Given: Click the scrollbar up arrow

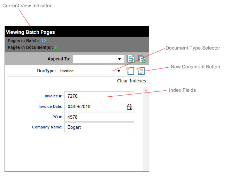Looking at the screenshot, I should point(146,90).
